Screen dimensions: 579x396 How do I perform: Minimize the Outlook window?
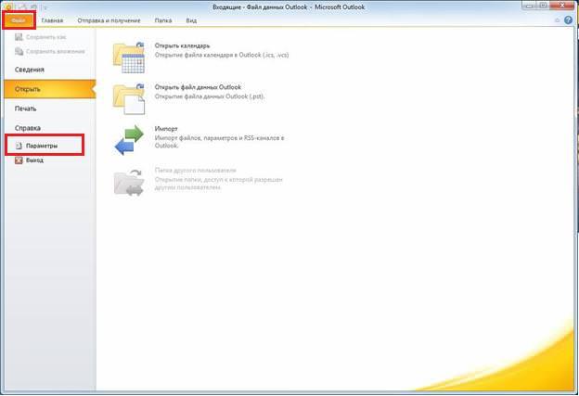coord(530,6)
